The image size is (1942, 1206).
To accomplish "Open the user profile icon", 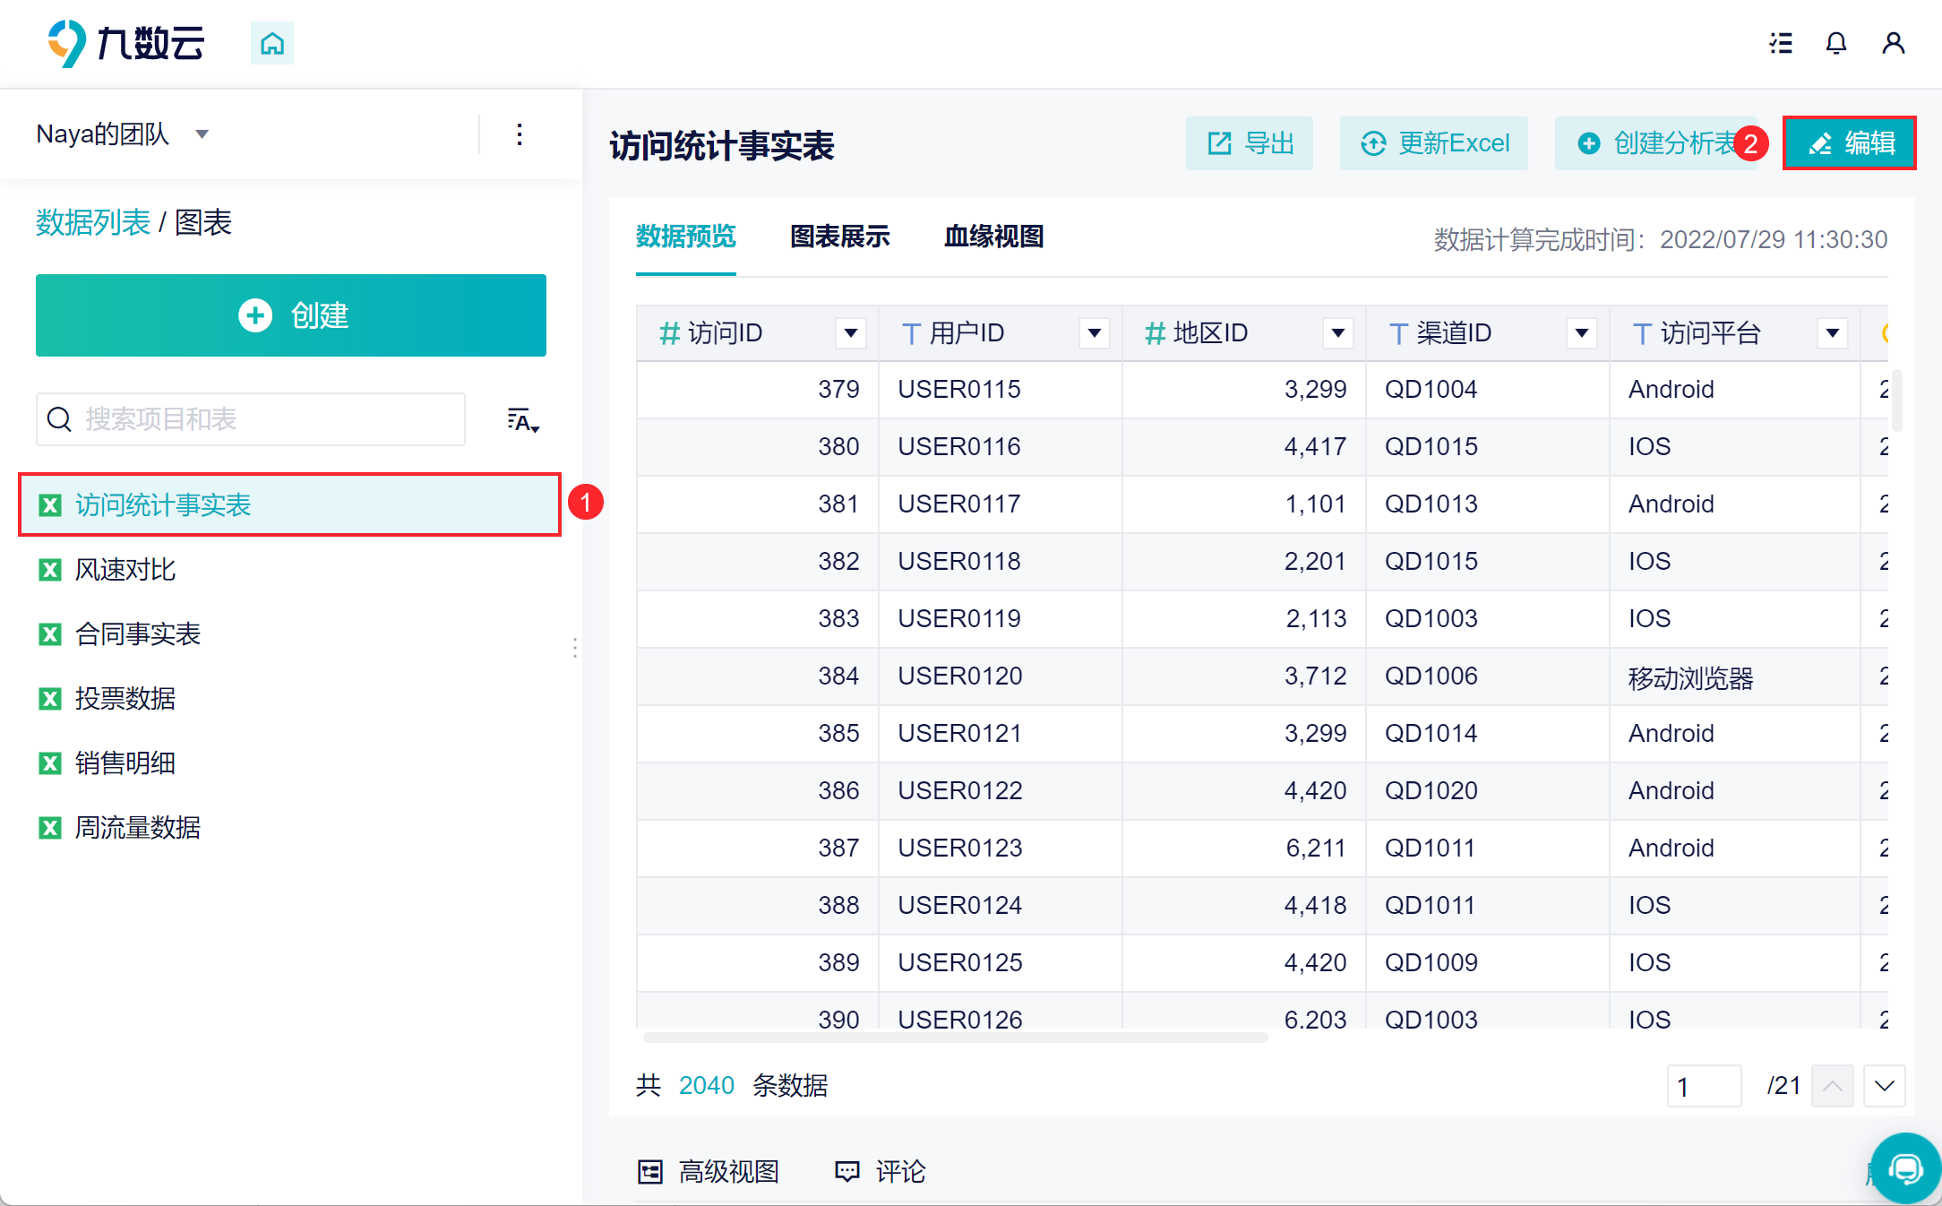I will [1893, 43].
